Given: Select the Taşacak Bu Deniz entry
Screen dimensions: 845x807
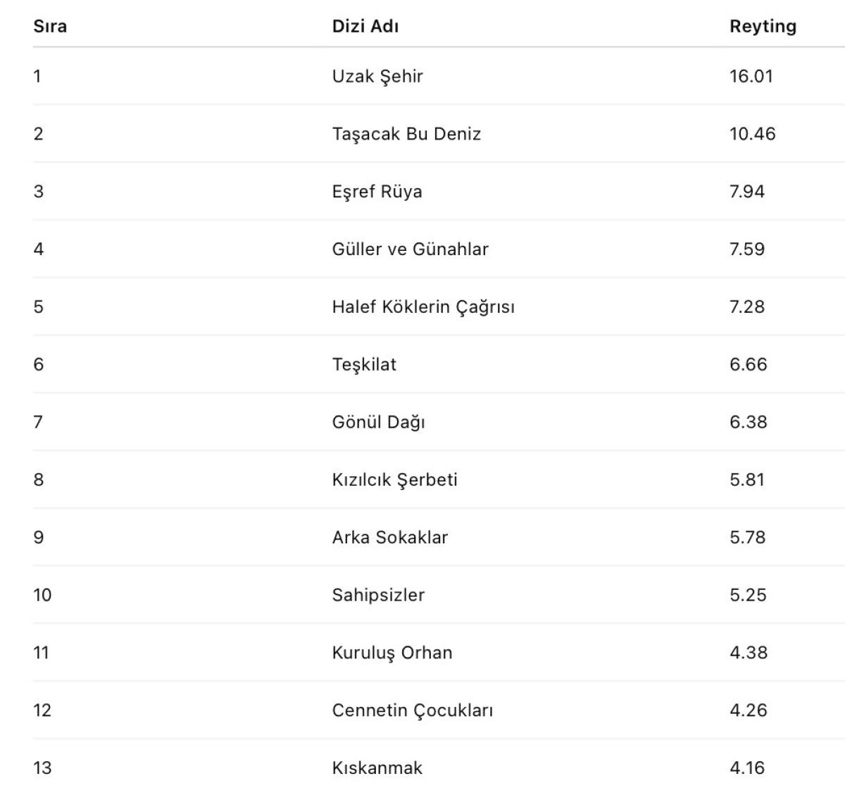Looking at the screenshot, I should click(406, 134).
